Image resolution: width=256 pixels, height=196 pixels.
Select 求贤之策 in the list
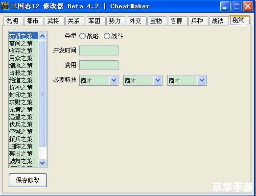pyautogui.click(x=23, y=36)
